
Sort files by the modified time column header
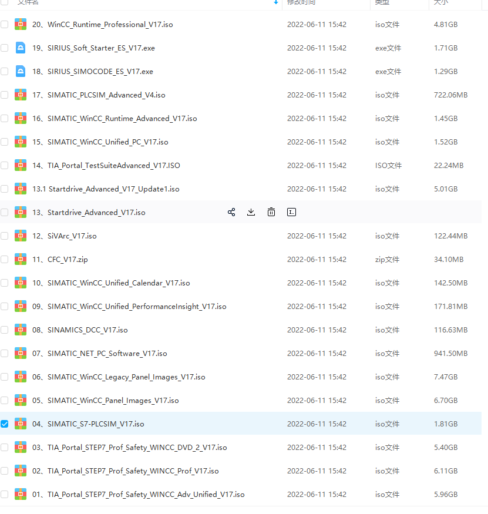point(301,2)
